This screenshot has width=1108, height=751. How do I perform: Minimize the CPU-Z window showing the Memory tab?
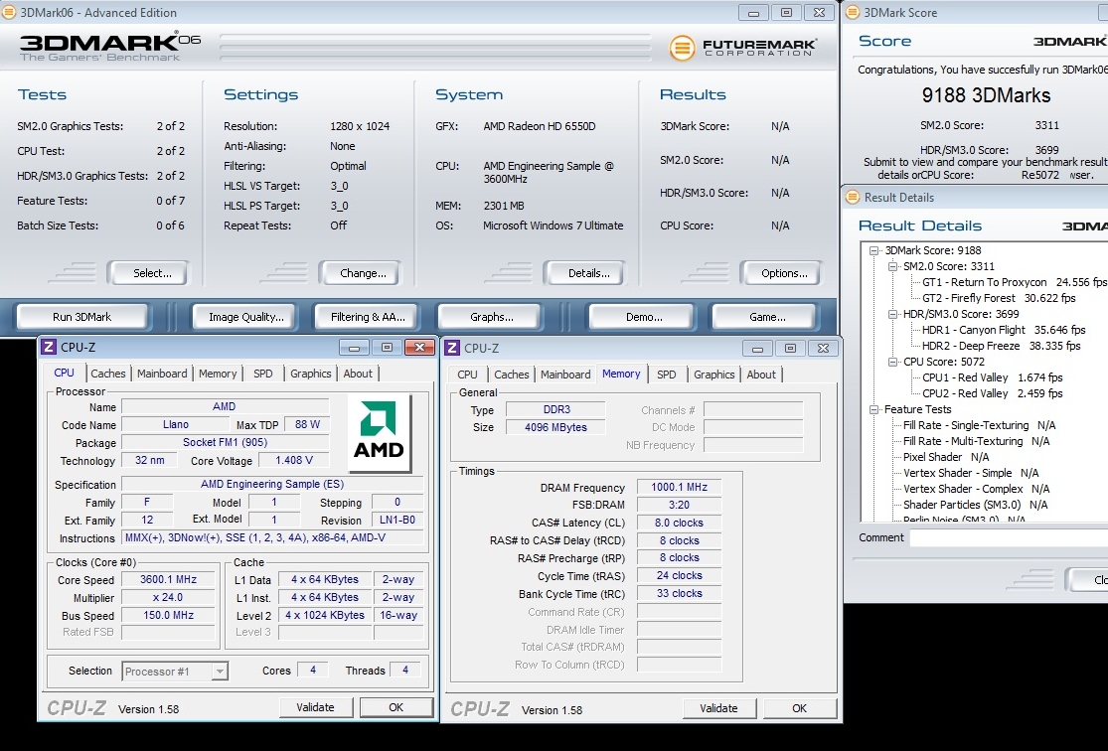pos(757,349)
